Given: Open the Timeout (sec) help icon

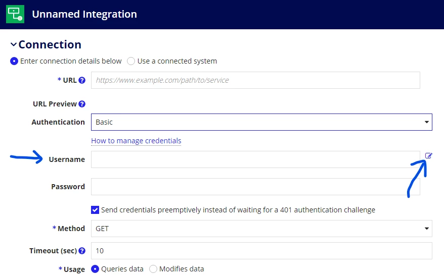Looking at the screenshot, I should click(82, 251).
